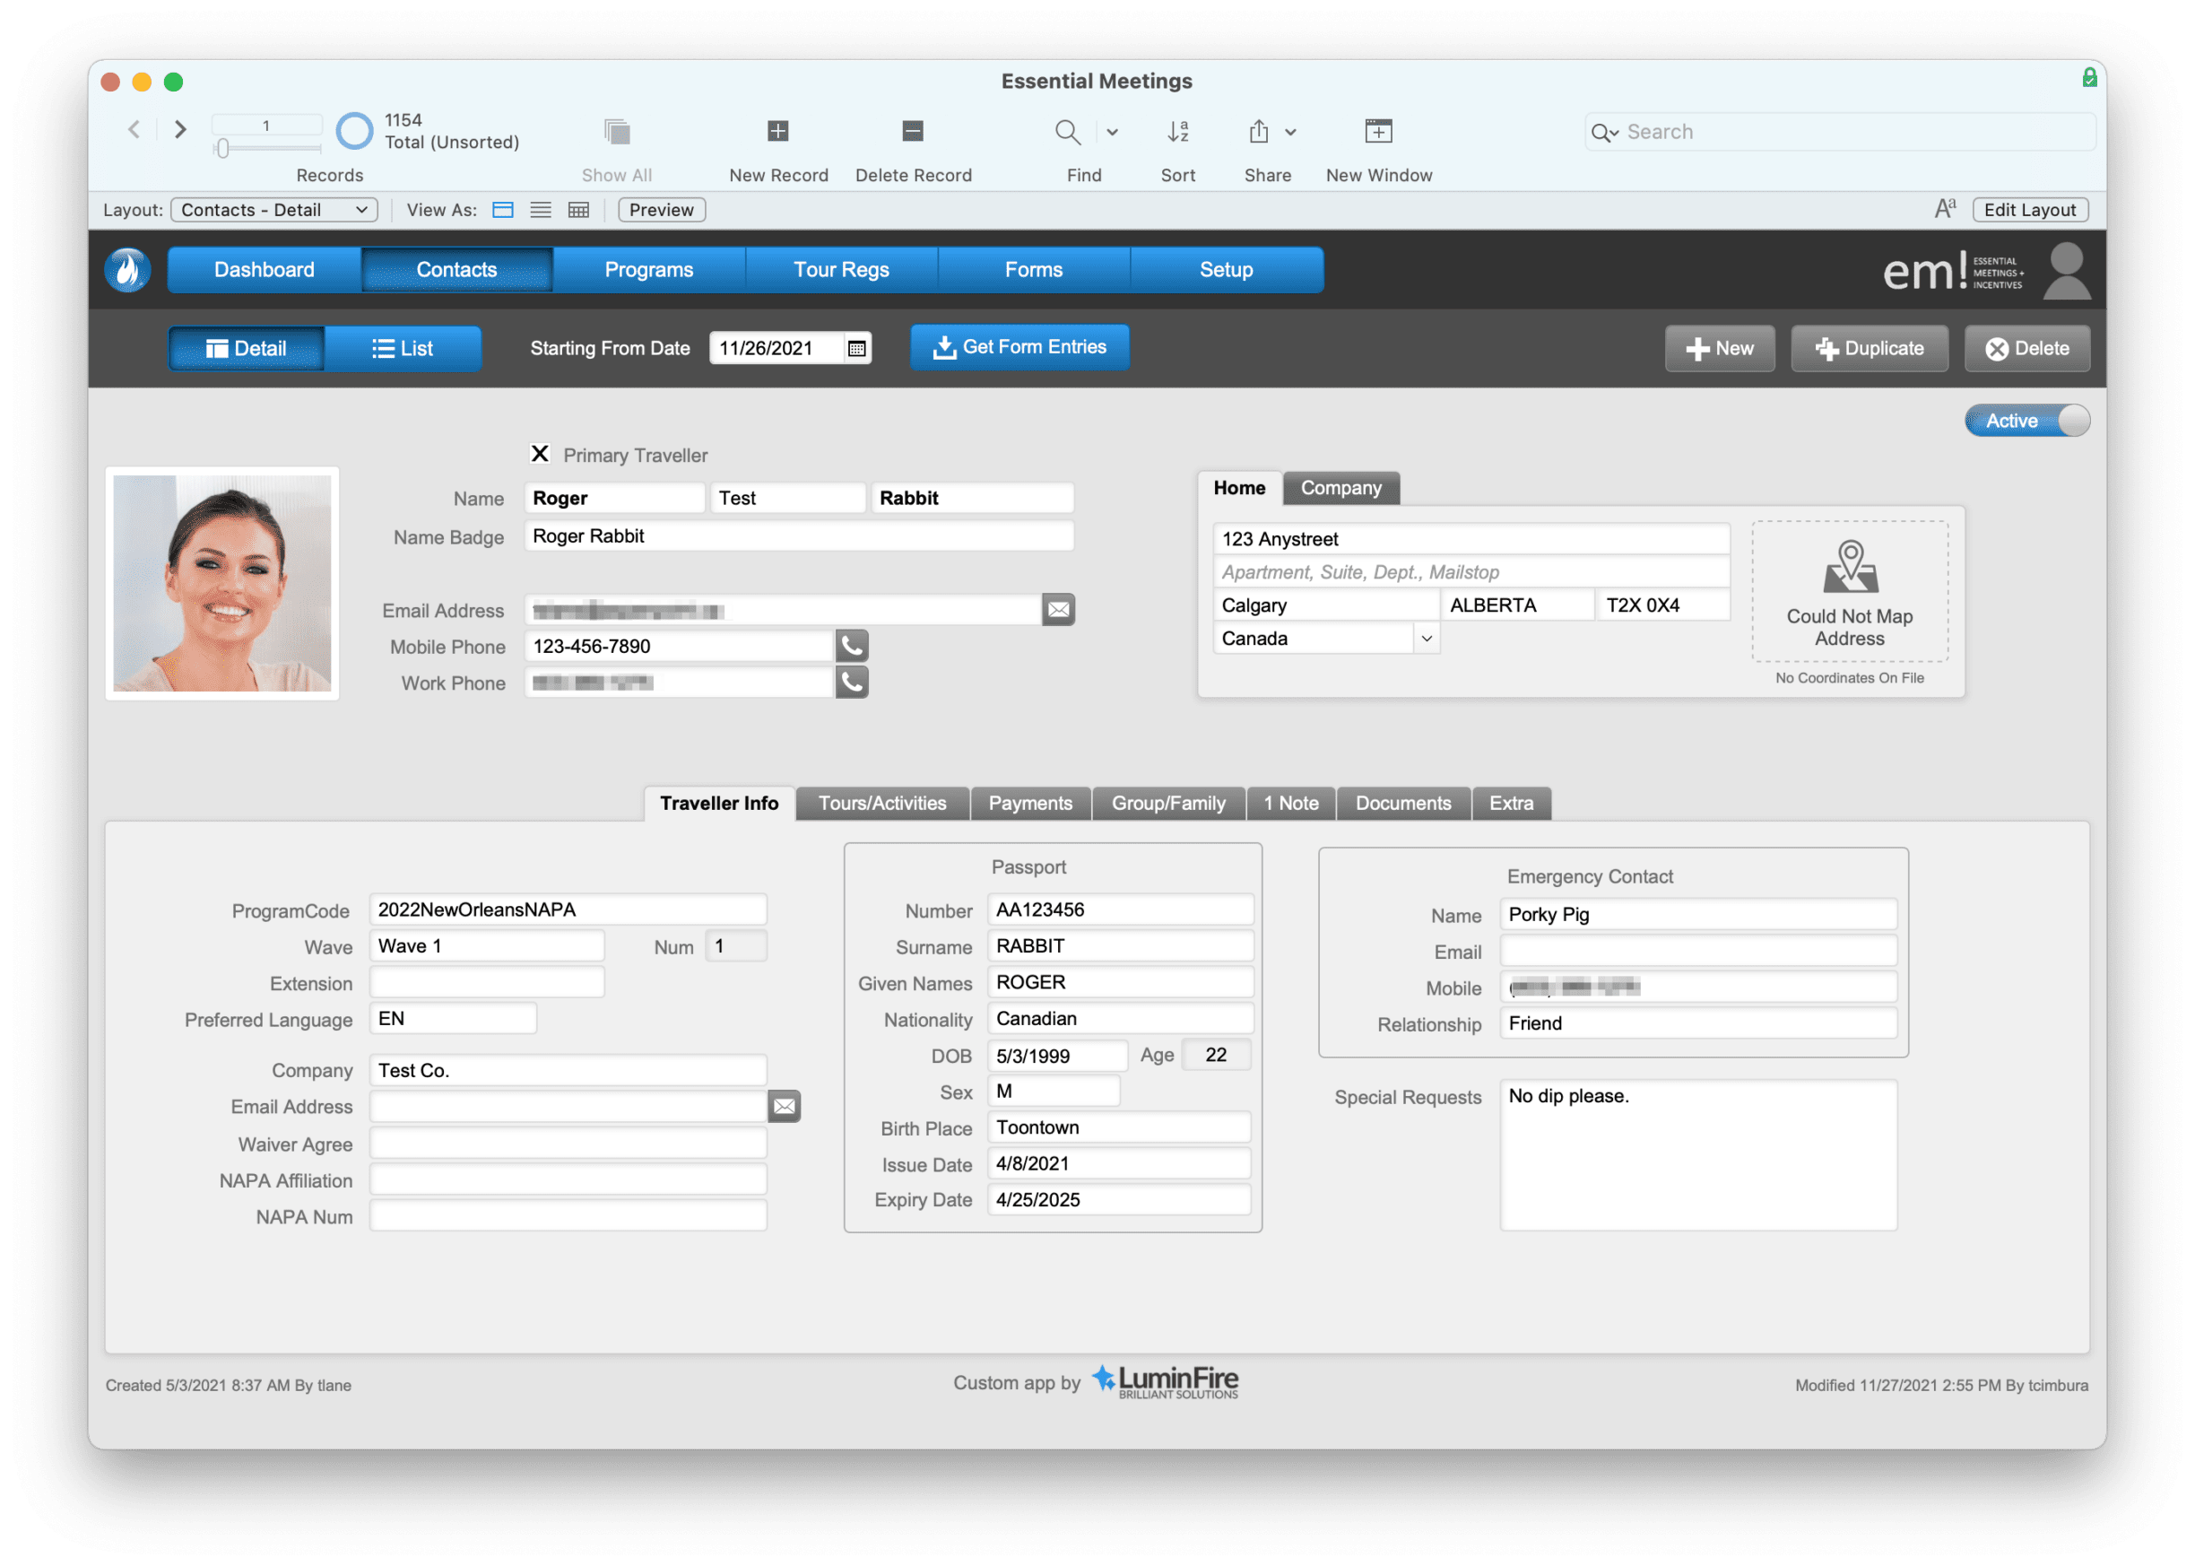This screenshot has width=2195, height=1566.
Task: Open the Tour Regs navigation tab
Action: (840, 270)
